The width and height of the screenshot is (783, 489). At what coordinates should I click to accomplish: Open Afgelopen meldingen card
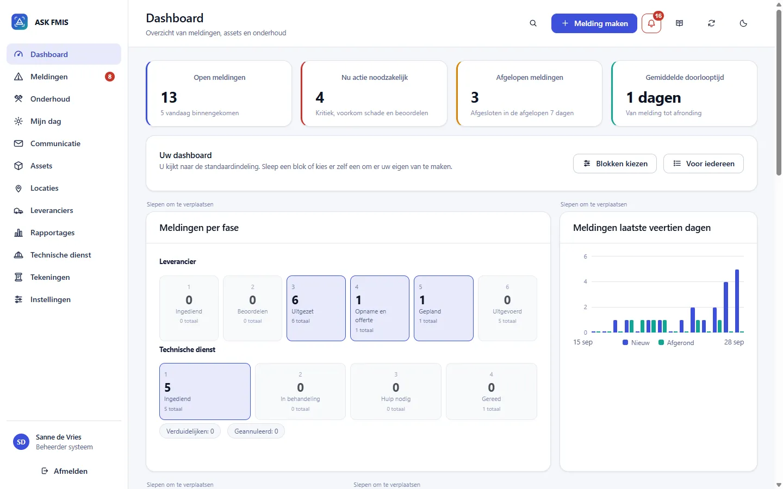tap(529, 93)
